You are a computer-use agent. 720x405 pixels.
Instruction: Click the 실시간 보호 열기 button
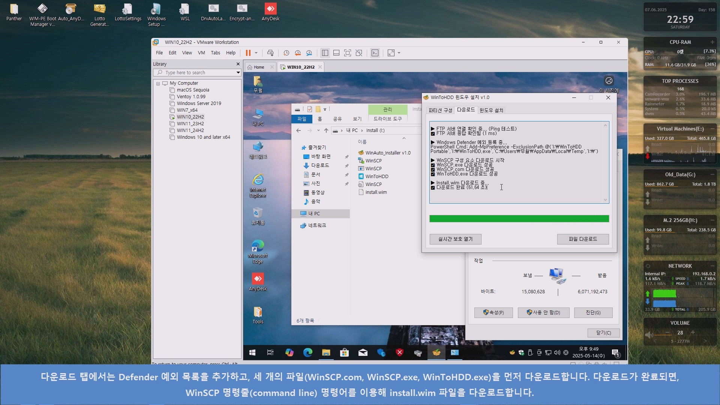pyautogui.click(x=455, y=239)
